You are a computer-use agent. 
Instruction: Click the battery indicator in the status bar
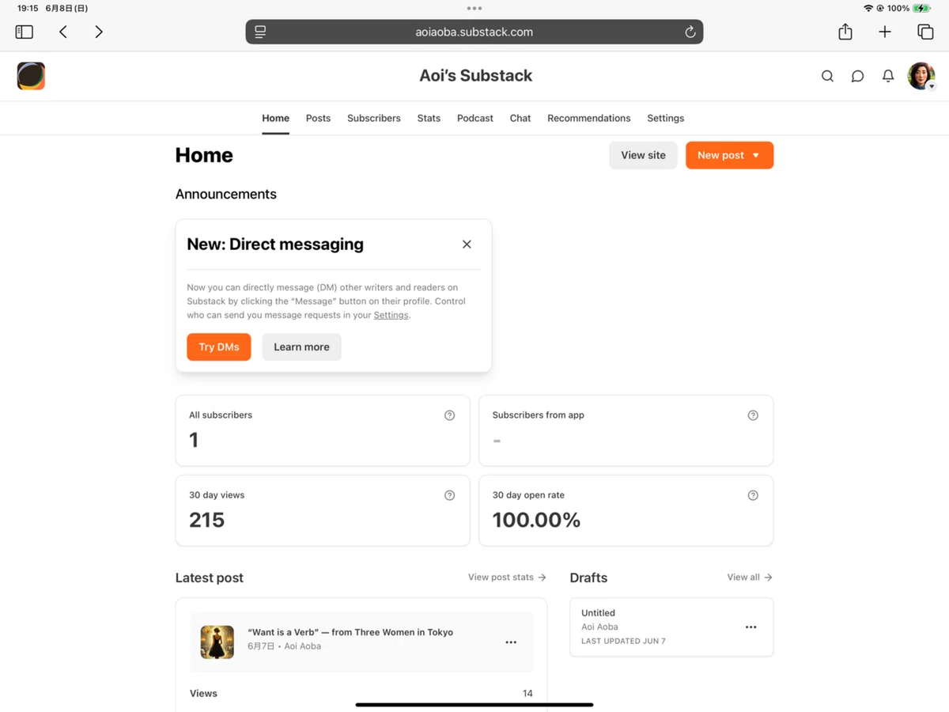click(922, 8)
